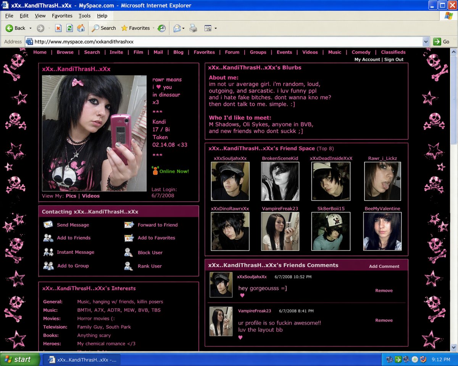Click the Windows Start button

pyautogui.click(x=20, y=359)
